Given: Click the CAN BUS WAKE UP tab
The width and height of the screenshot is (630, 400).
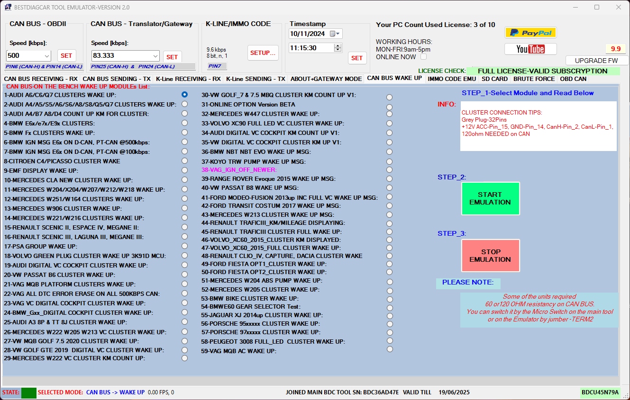Looking at the screenshot, I should click(394, 78).
